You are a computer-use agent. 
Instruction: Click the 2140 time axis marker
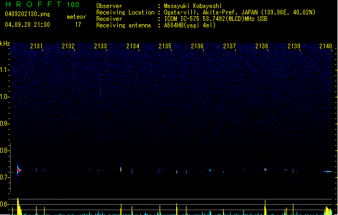click(326, 46)
